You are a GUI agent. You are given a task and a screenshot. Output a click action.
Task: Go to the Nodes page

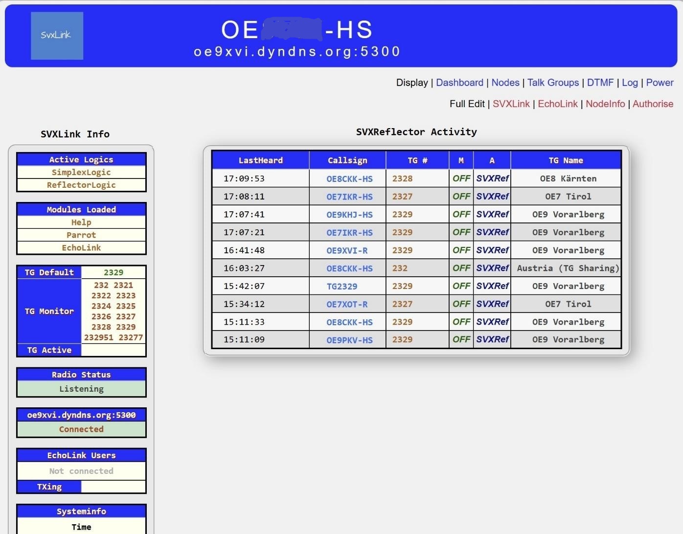(x=505, y=83)
